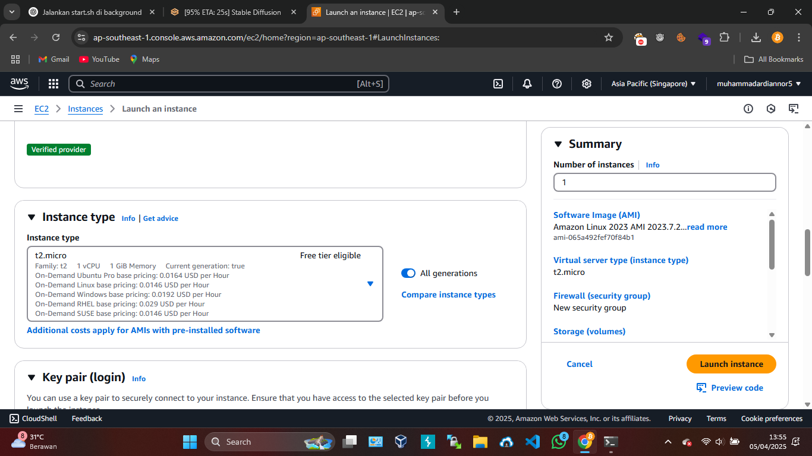Viewport: 812px width, 456px height.
Task: Focus the AWS console search box
Action: [x=229, y=84]
